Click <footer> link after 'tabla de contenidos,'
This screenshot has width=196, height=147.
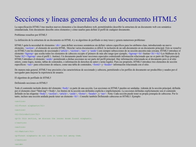[97, 65]
